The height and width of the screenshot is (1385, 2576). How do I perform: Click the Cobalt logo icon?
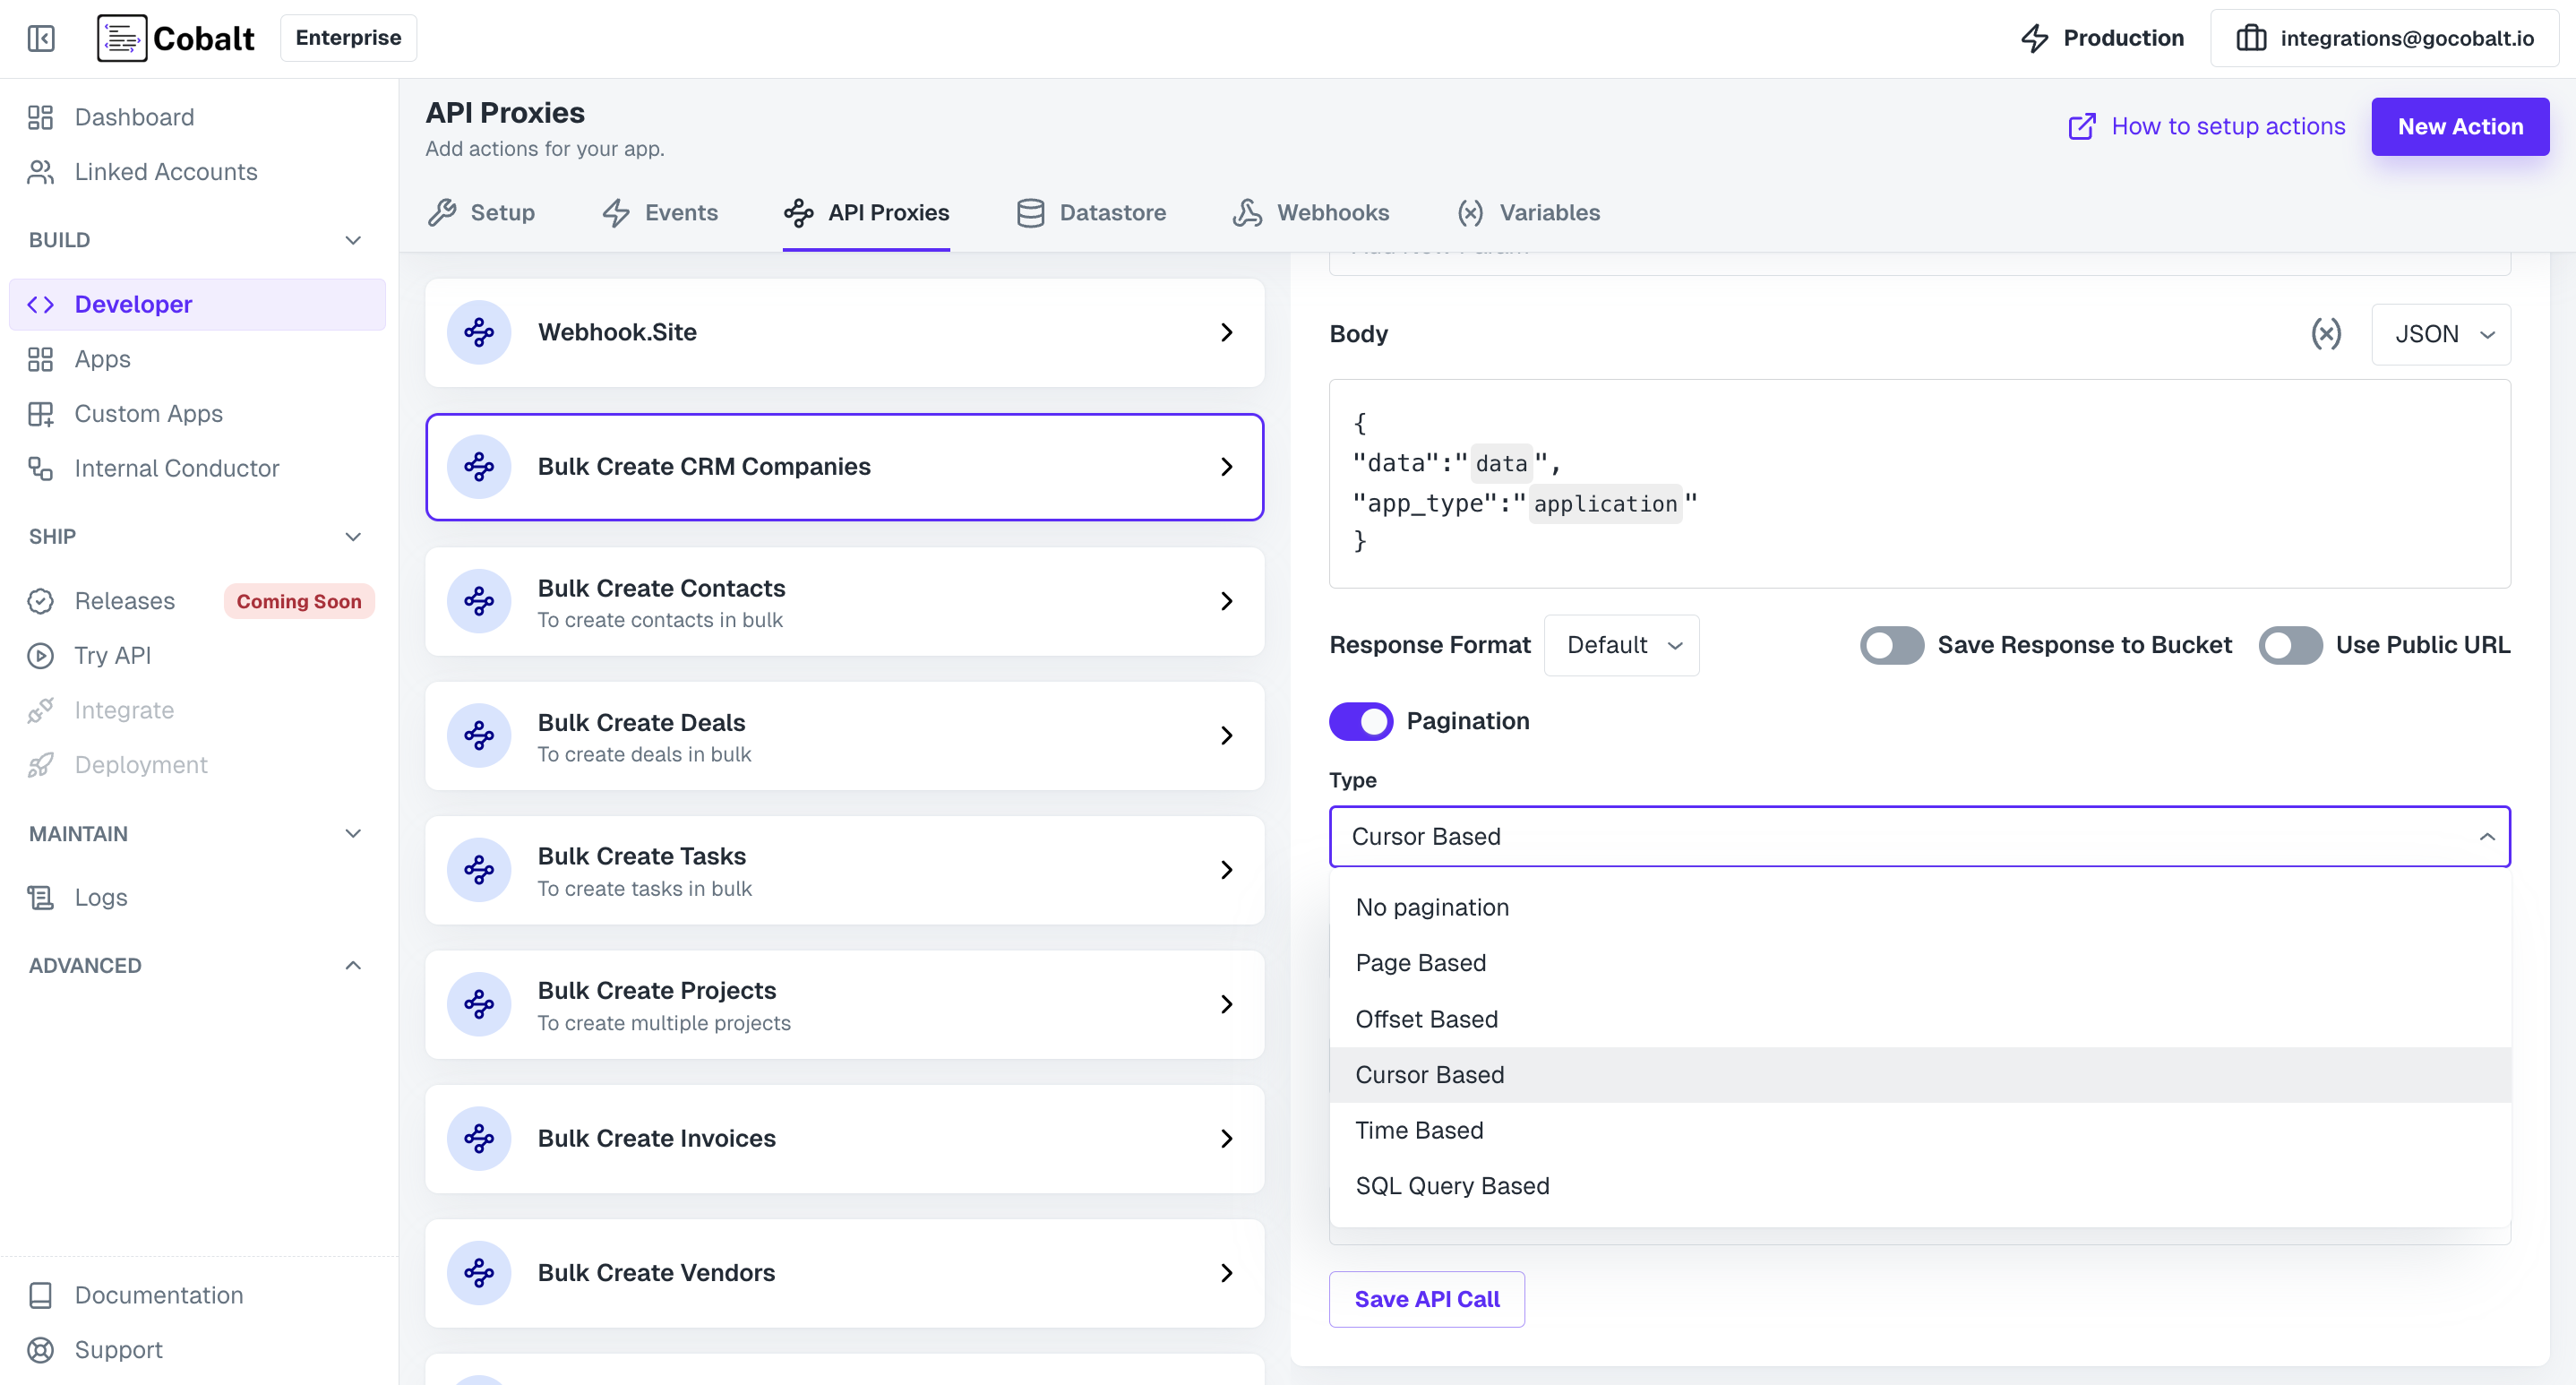121,37
